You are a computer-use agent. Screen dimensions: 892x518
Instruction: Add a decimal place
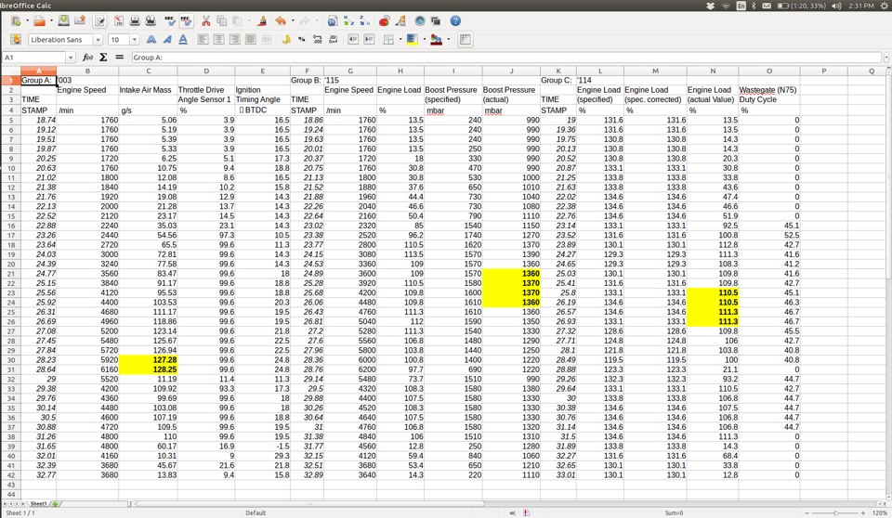318,40
